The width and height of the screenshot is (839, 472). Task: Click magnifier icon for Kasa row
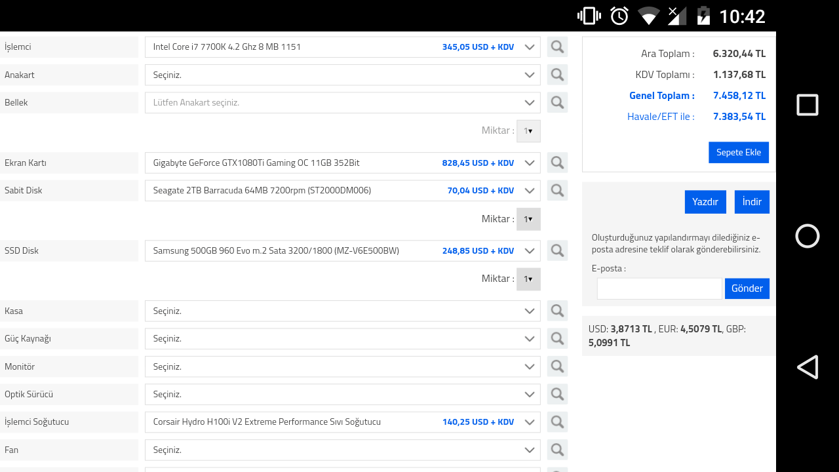[557, 311]
